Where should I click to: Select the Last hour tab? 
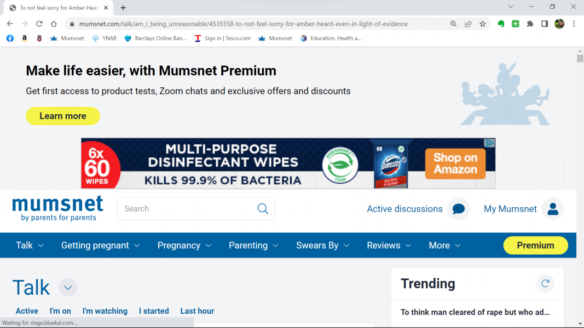point(197,311)
